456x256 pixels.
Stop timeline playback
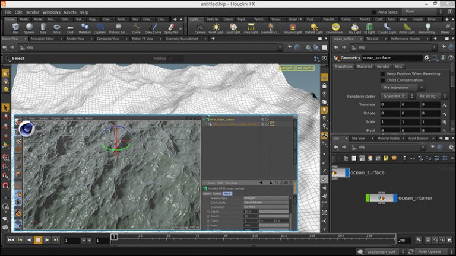(38, 240)
